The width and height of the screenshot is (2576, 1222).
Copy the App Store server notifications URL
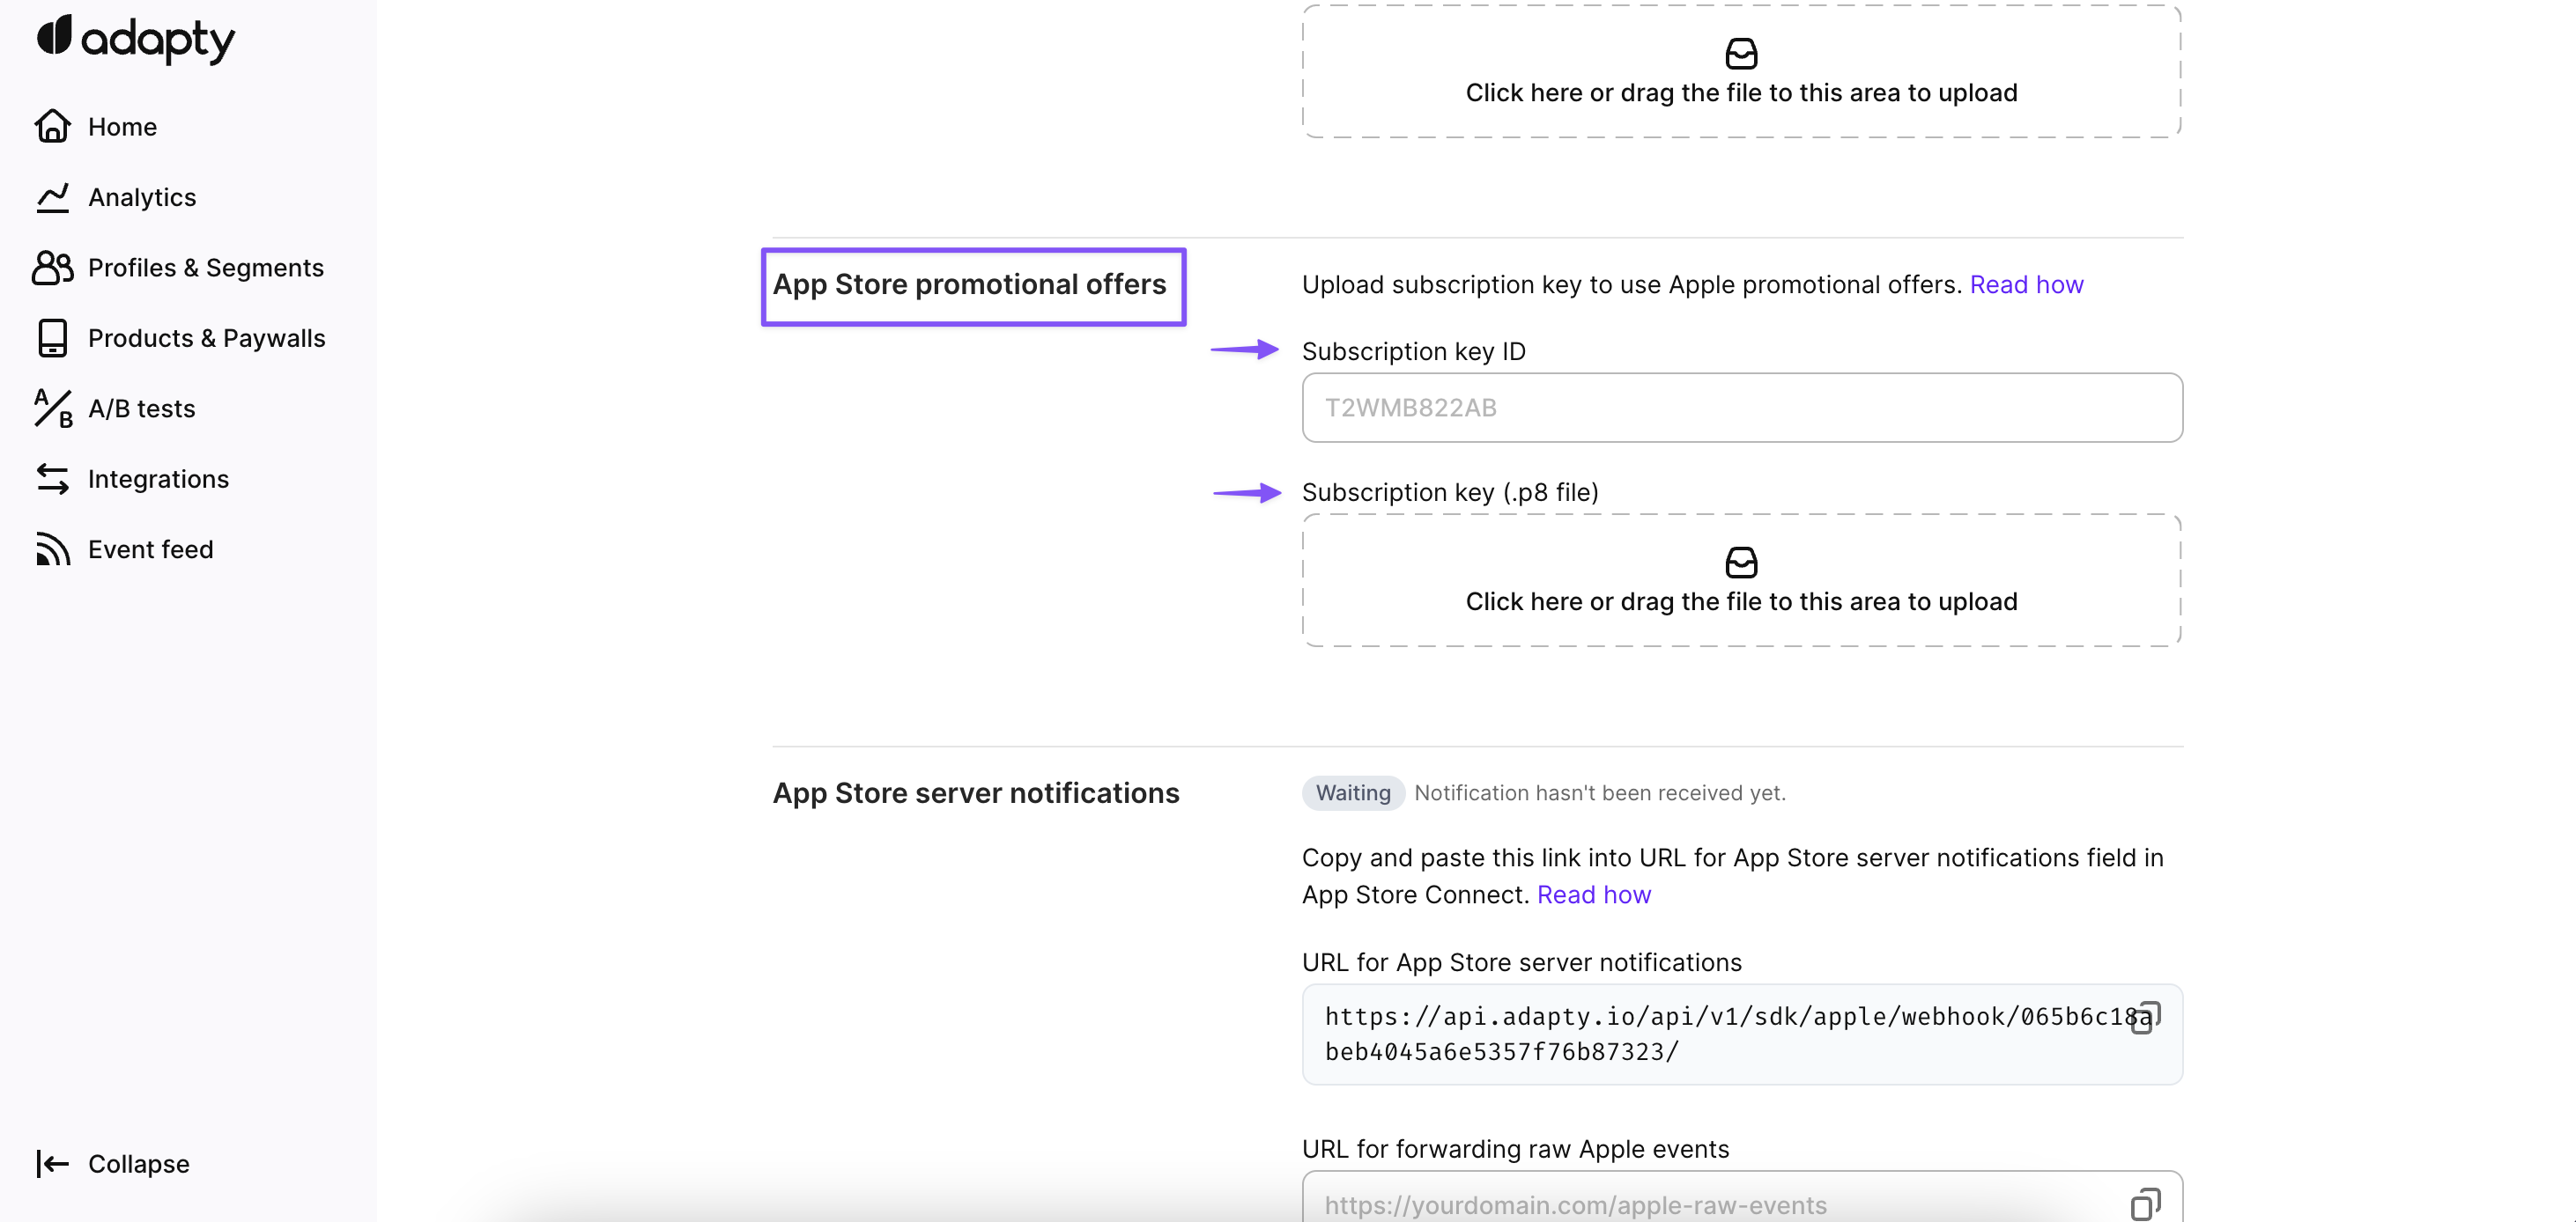(x=2145, y=1017)
